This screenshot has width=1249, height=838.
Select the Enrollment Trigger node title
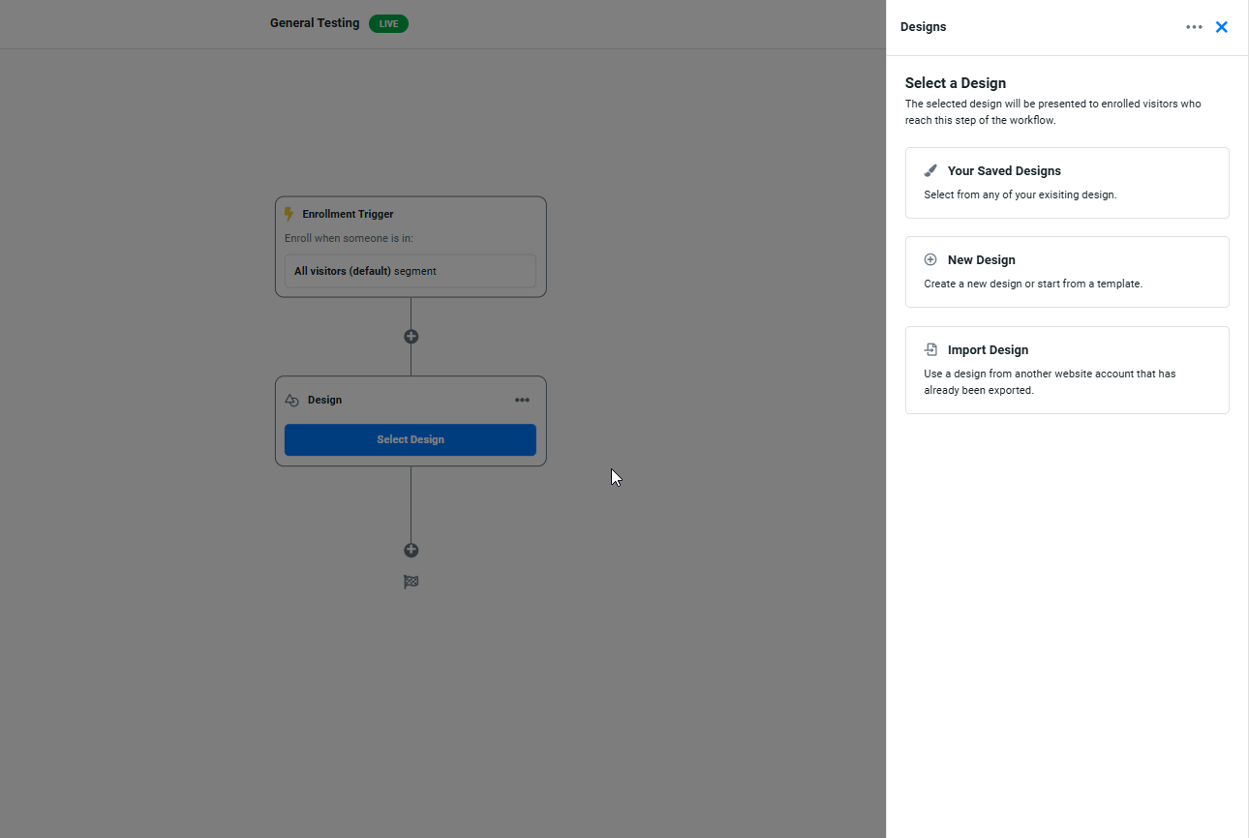[348, 215]
